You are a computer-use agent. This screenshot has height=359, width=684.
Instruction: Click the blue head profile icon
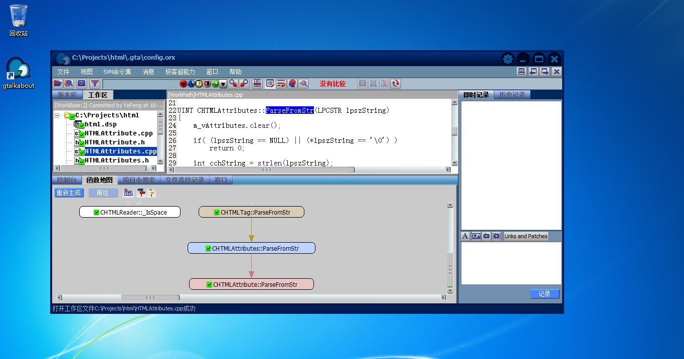point(292,84)
